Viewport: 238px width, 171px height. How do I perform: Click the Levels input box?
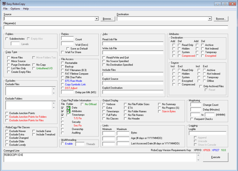[x=15, y=44]
